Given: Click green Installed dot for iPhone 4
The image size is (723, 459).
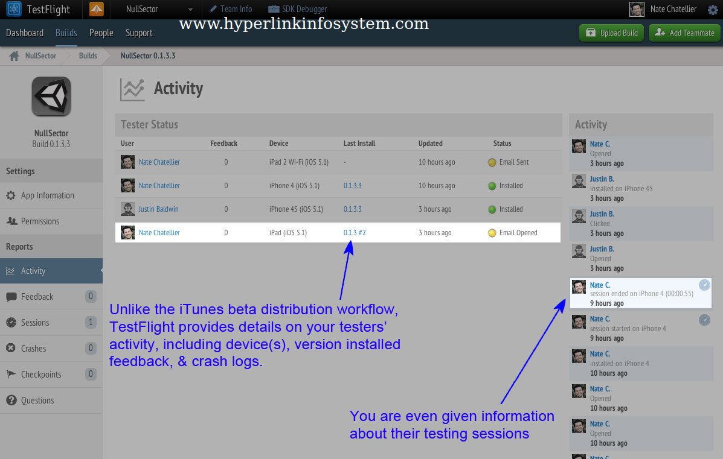Looking at the screenshot, I should tap(492, 186).
